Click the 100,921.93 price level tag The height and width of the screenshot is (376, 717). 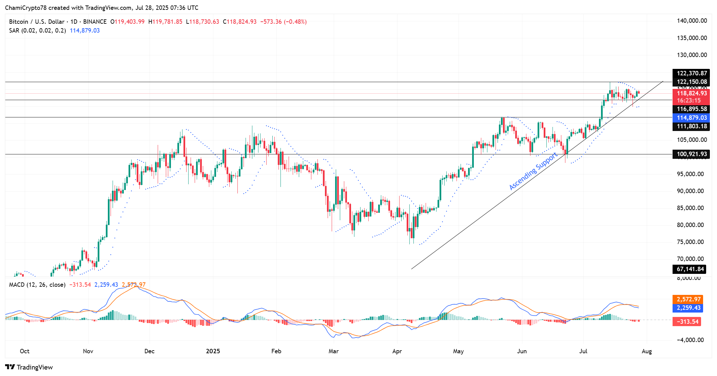tap(691, 154)
